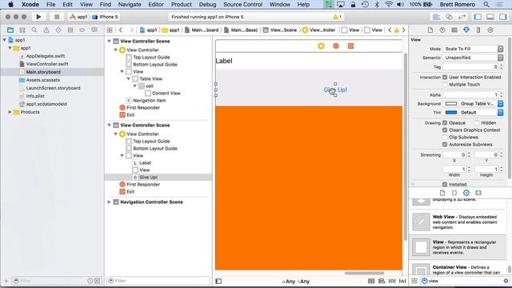512x288 pixels.
Task: Open the Source Control menu
Action: (242, 4)
